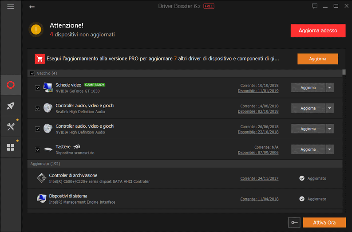352x232 pixels.
Task: Expand dropdown arrow for Realtek audio Aggiorna
Action: click(x=329, y=108)
